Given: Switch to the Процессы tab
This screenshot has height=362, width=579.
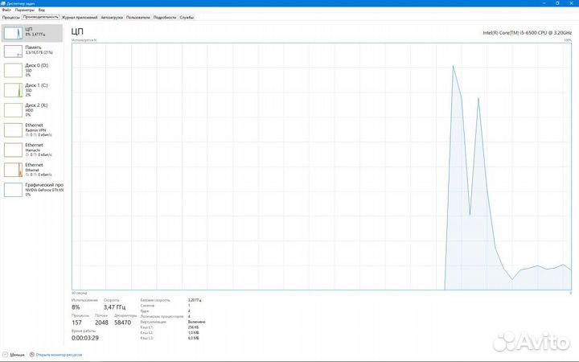Looking at the screenshot, I should coord(10,17).
